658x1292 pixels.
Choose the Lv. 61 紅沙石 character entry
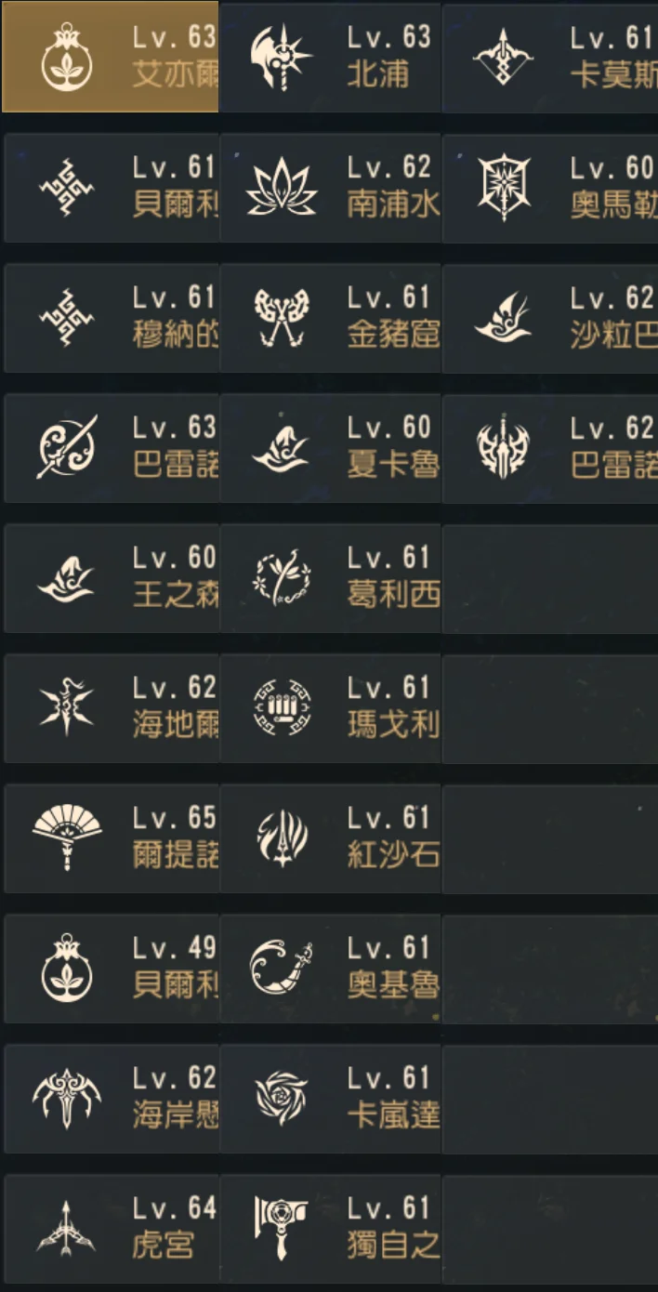[x=330, y=838]
